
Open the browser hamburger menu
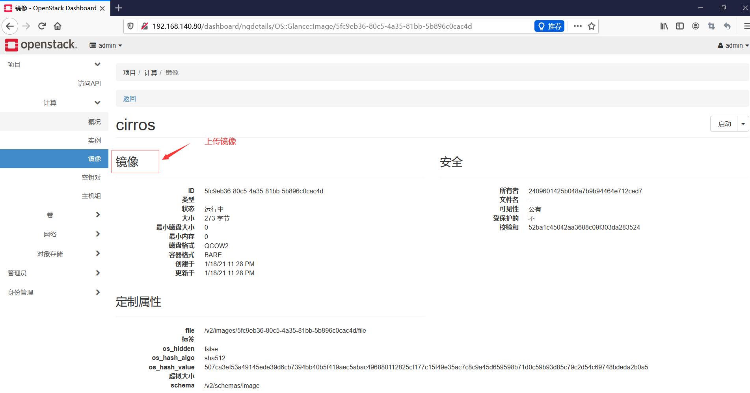[x=746, y=26]
